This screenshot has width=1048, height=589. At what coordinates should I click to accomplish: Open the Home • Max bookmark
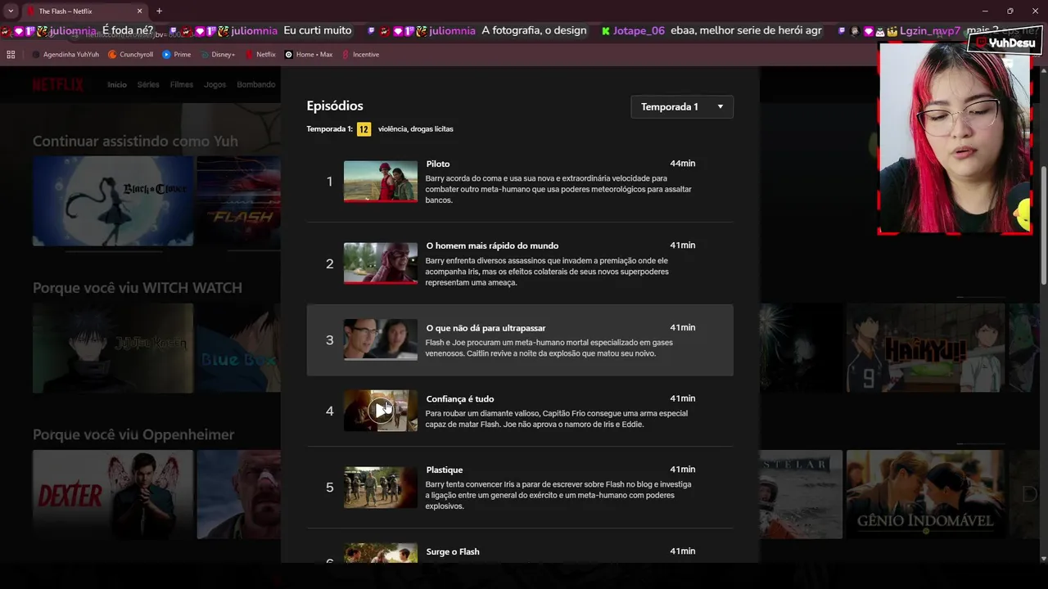[309, 55]
